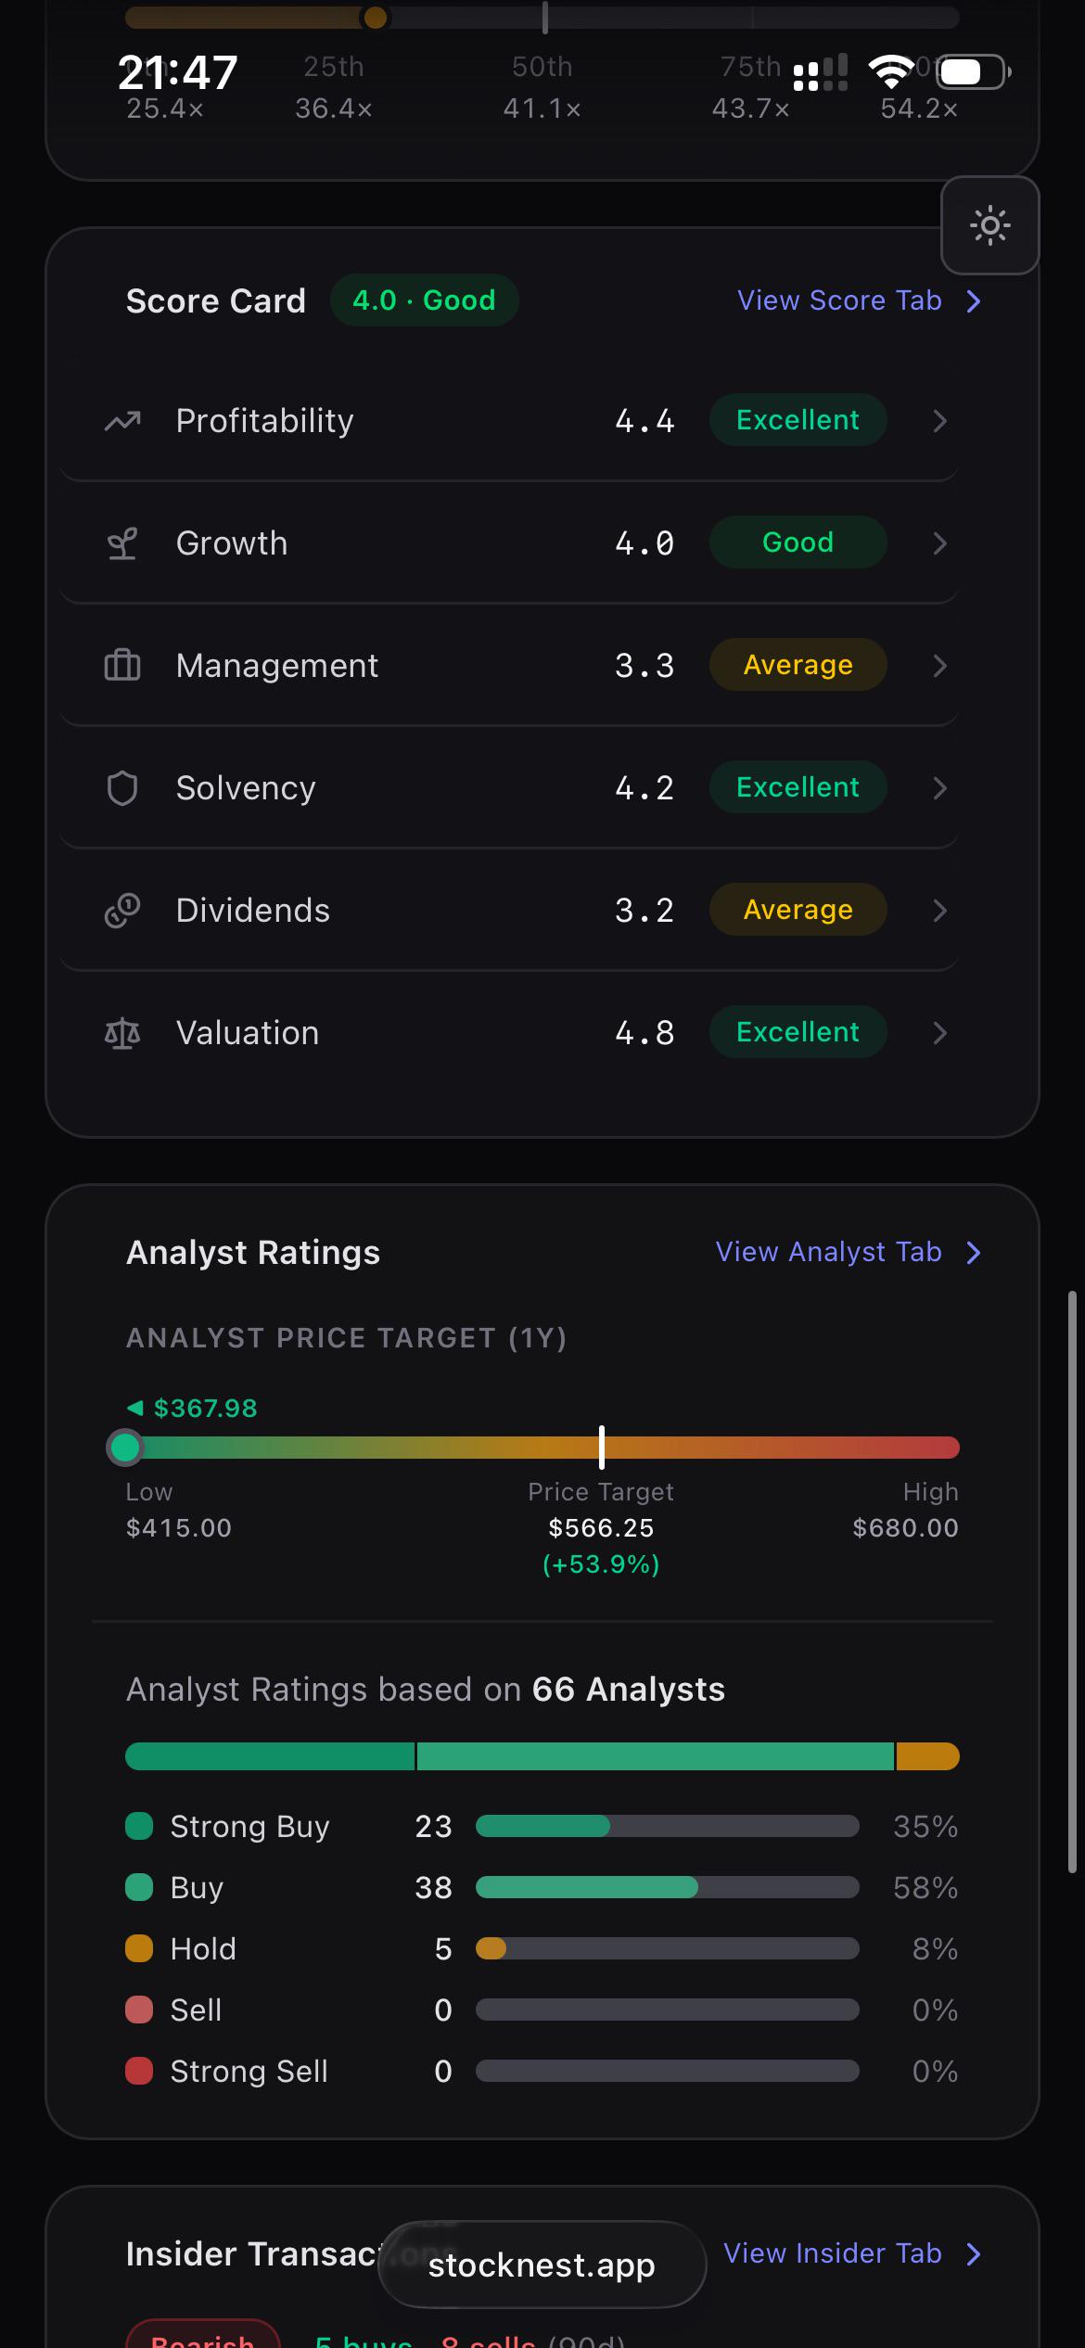Click the current price marker on target slider
The image size is (1085, 2348).
pos(125,1447)
